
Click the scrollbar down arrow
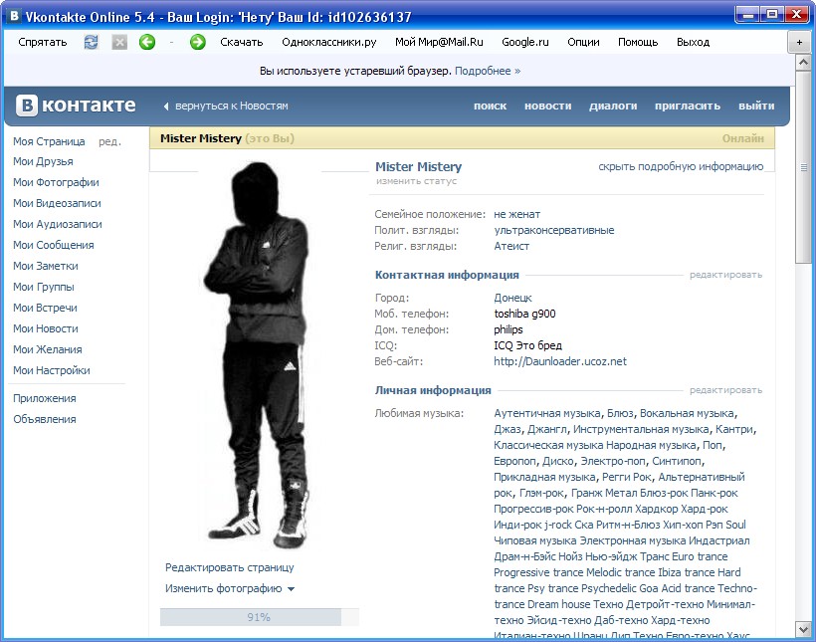point(803,629)
